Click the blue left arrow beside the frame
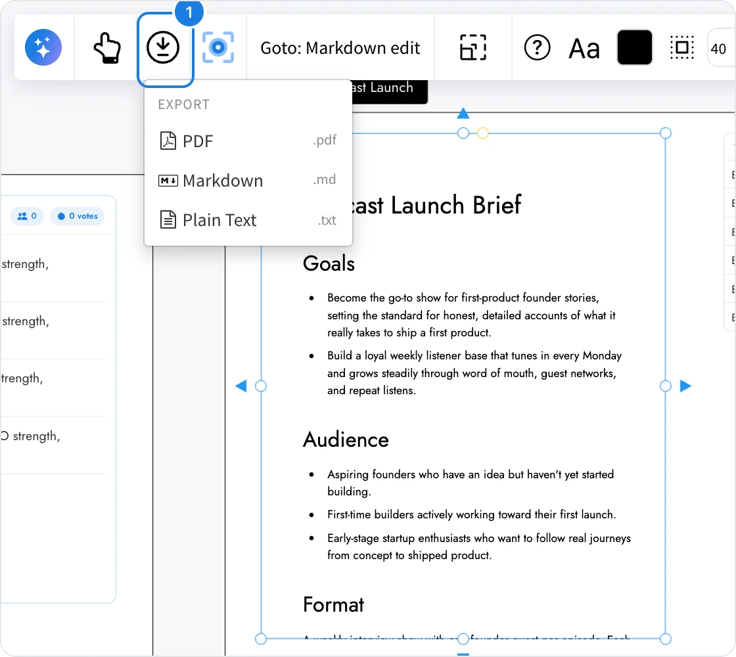Viewport: 736px width, 657px height. click(x=241, y=386)
